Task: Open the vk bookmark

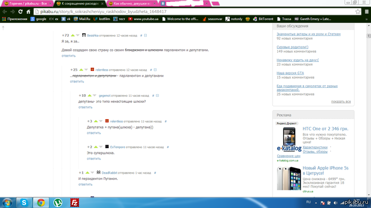Action: (66, 19)
